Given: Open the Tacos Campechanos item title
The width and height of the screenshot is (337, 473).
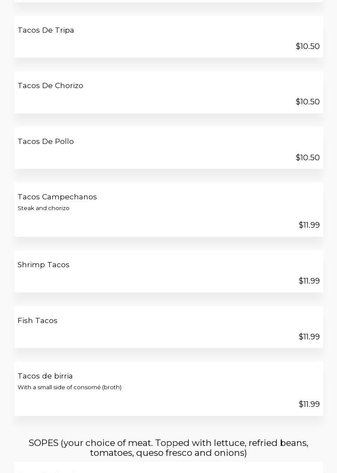Looking at the screenshot, I should (x=57, y=197).
